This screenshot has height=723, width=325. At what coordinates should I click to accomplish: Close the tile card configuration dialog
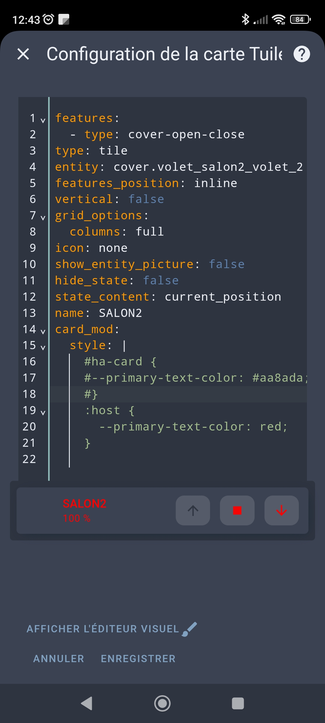(23, 54)
